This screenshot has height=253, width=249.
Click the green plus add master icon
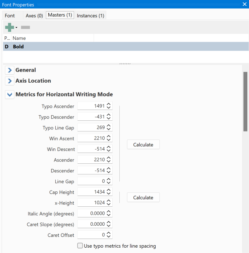tap(9, 27)
